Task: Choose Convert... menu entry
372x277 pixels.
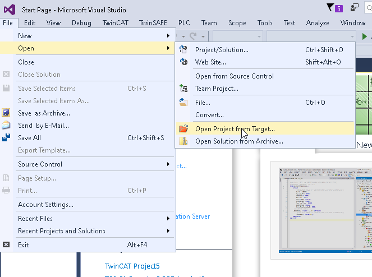Action: pos(265,114)
